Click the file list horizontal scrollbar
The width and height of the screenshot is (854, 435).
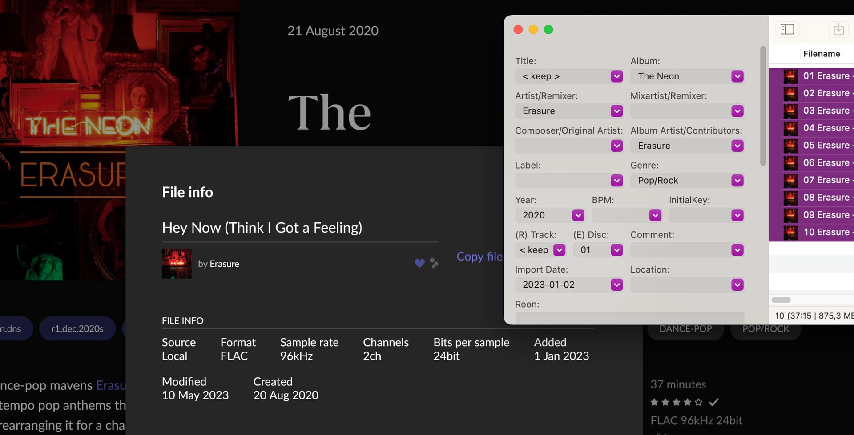[781, 300]
